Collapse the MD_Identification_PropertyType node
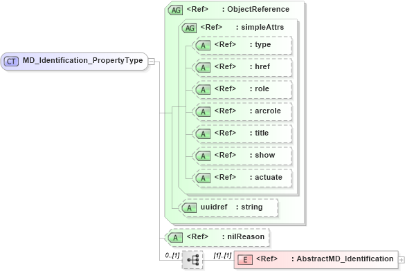The width and height of the screenshot is (405, 271). pos(152,62)
